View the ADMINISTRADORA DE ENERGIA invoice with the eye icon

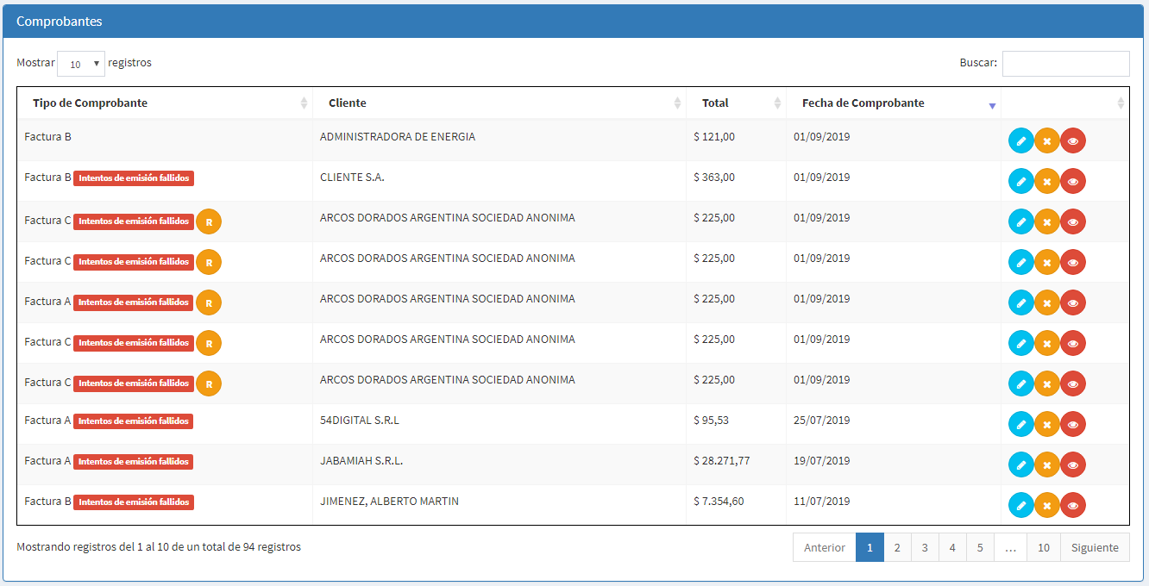[x=1073, y=140]
